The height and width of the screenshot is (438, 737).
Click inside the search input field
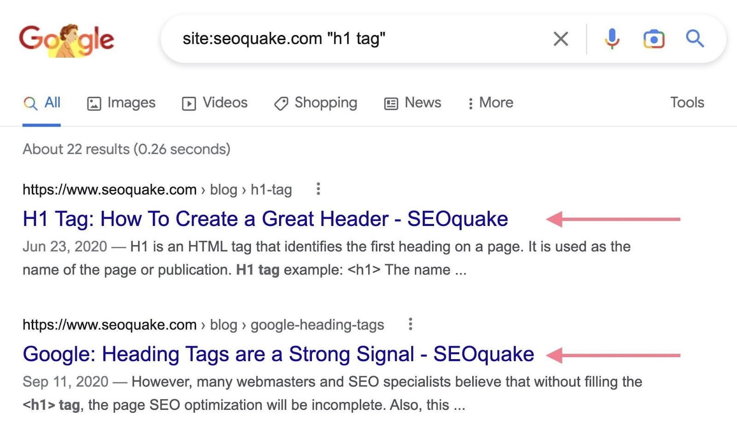[322, 39]
